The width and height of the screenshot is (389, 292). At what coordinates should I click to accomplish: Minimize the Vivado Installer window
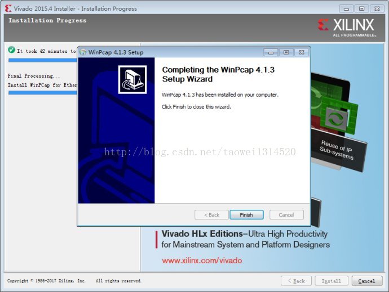pyautogui.click(x=346, y=8)
